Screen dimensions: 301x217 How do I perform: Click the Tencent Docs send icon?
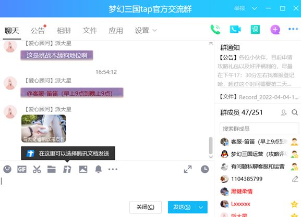[x=67, y=169]
